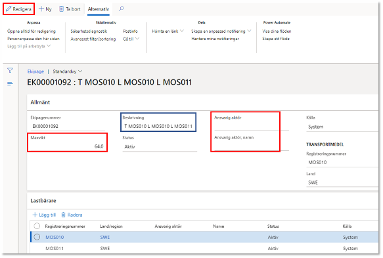
Task: Click Aktiv cell in MOS010 row
Action: (x=273, y=237)
